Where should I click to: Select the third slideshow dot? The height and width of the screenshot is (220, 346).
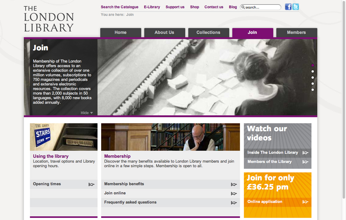point(313,77)
